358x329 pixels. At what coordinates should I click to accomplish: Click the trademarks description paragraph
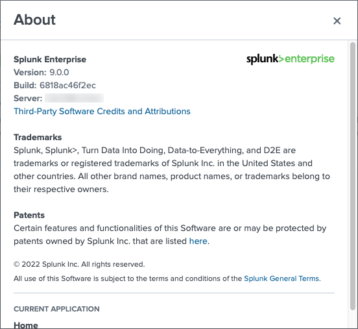coord(172,170)
